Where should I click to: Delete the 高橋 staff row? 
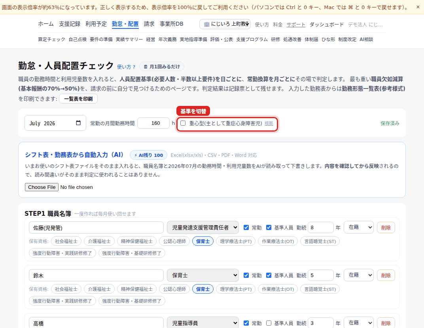coord(386,323)
